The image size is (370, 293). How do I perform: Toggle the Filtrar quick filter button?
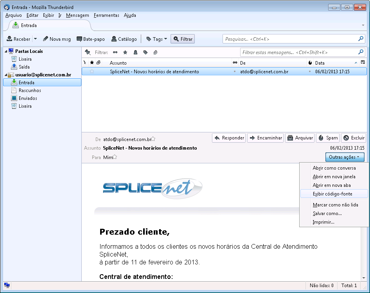pos(183,39)
